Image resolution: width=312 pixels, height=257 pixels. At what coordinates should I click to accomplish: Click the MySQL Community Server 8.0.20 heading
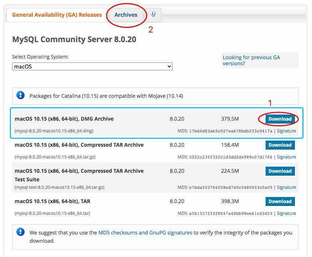point(74,40)
